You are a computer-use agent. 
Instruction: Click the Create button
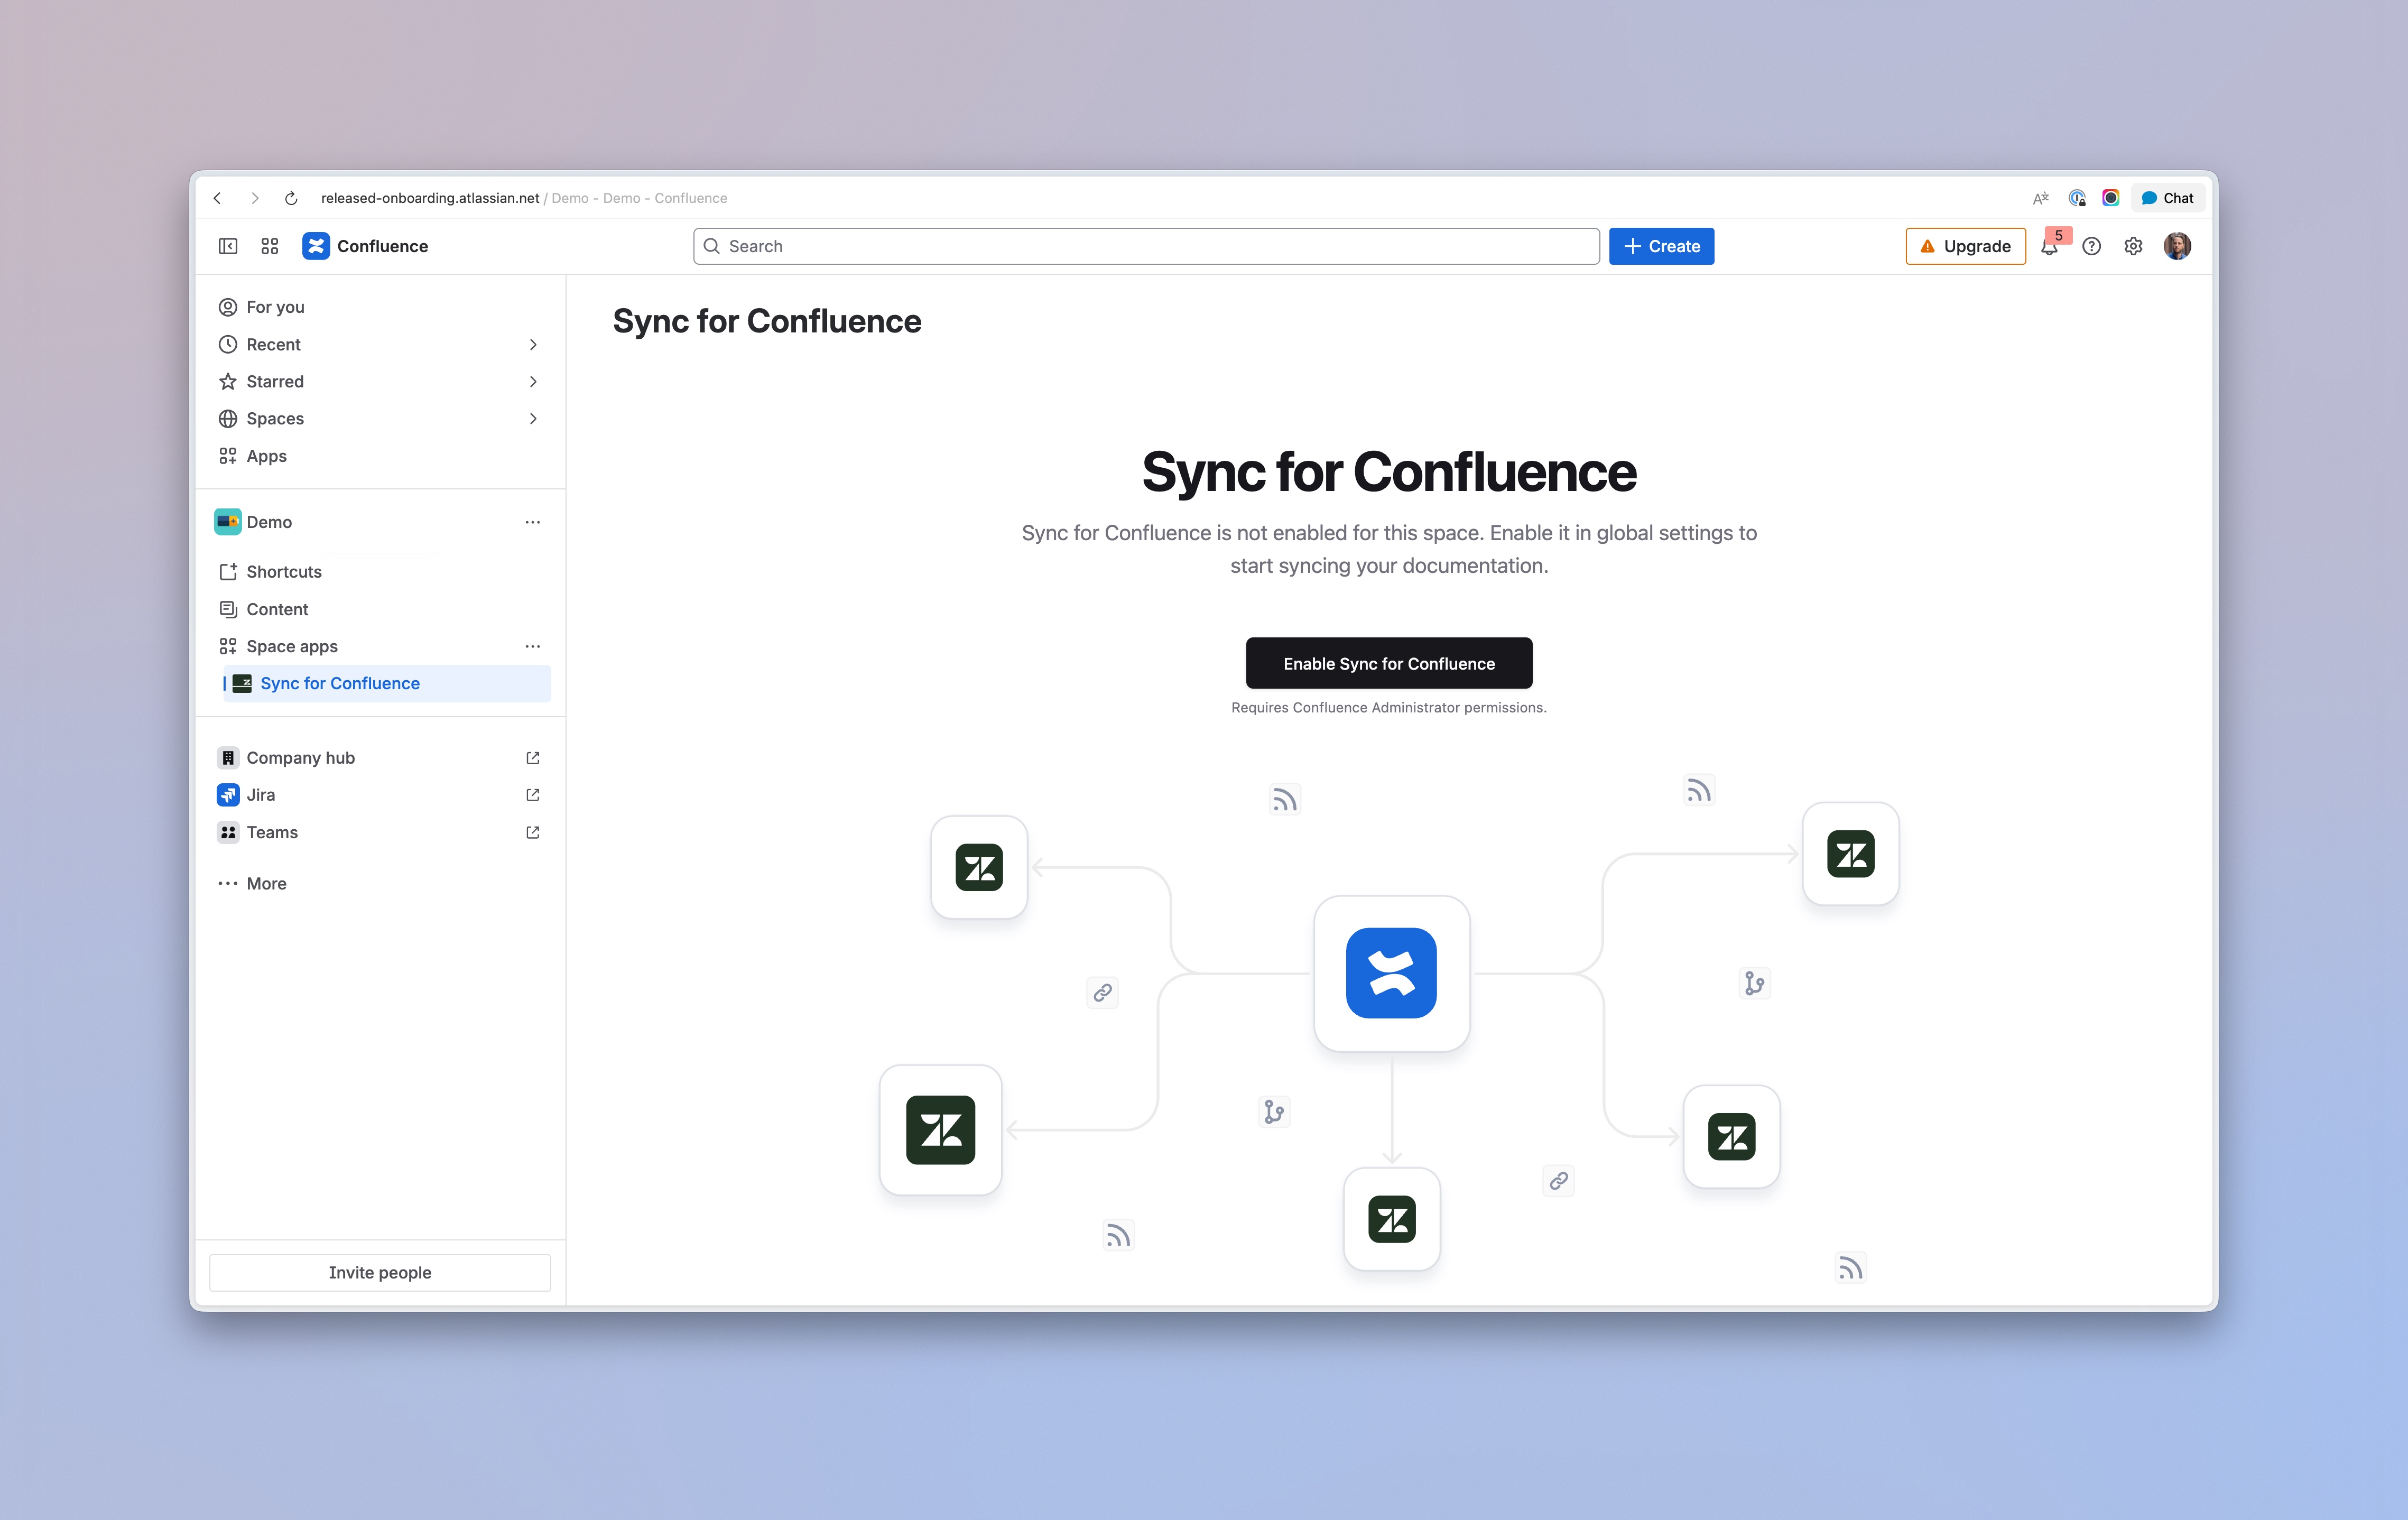1661,246
